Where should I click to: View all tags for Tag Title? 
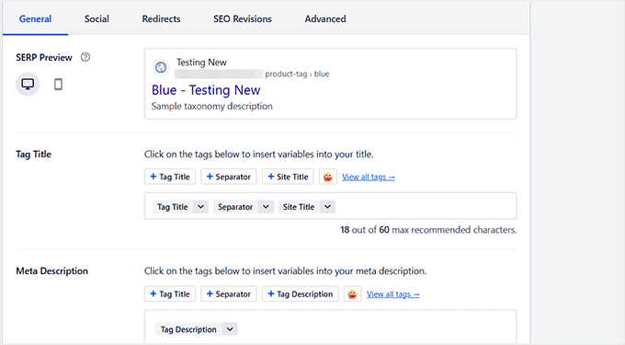[369, 177]
